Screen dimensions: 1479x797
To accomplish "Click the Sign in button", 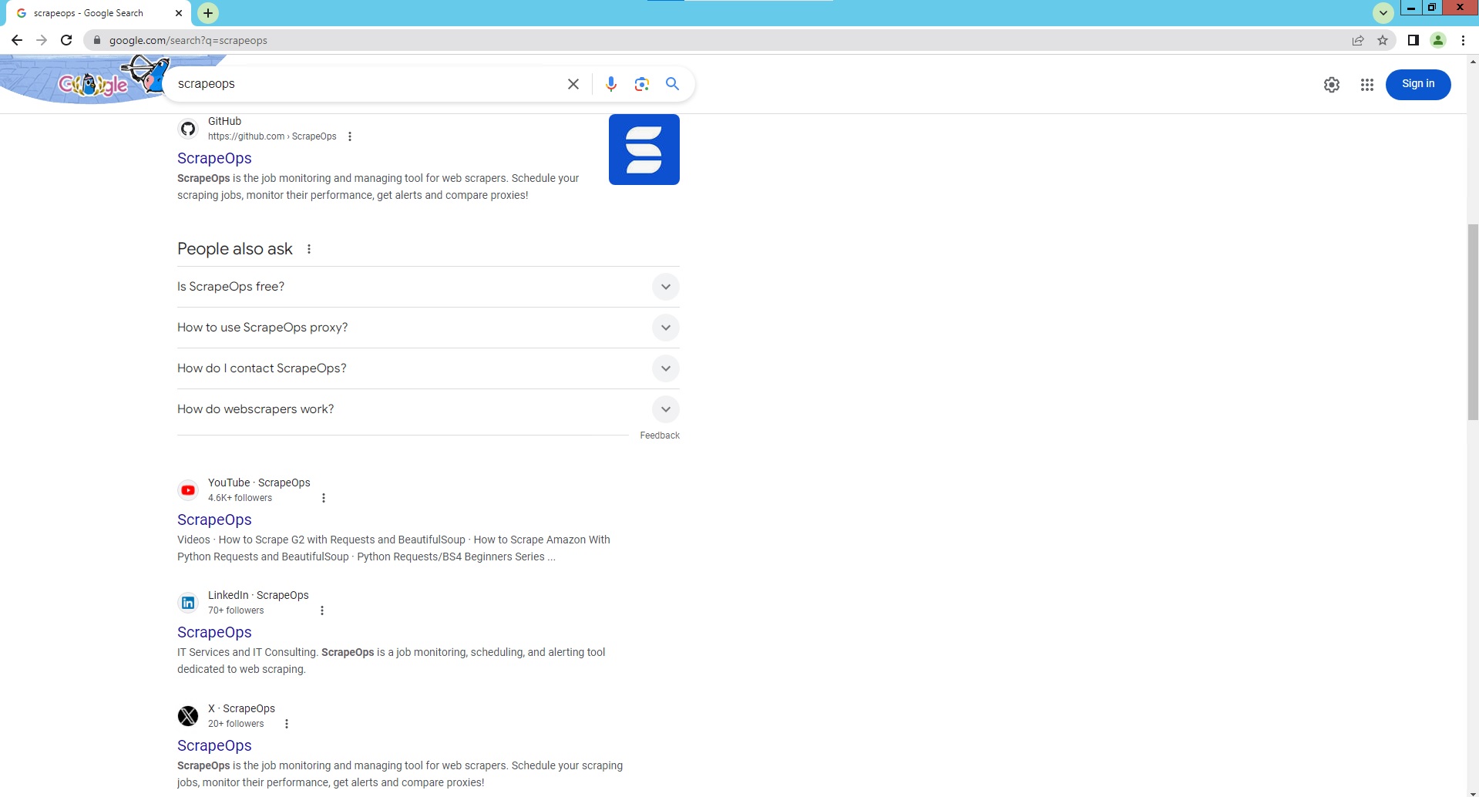I will (1417, 84).
